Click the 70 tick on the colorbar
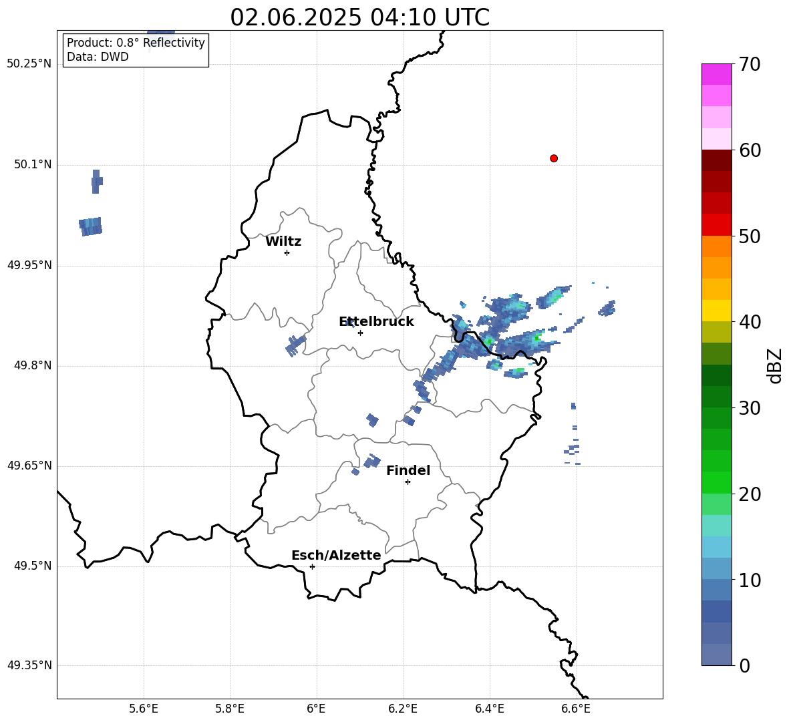This screenshot has width=791, height=722. pos(749,64)
